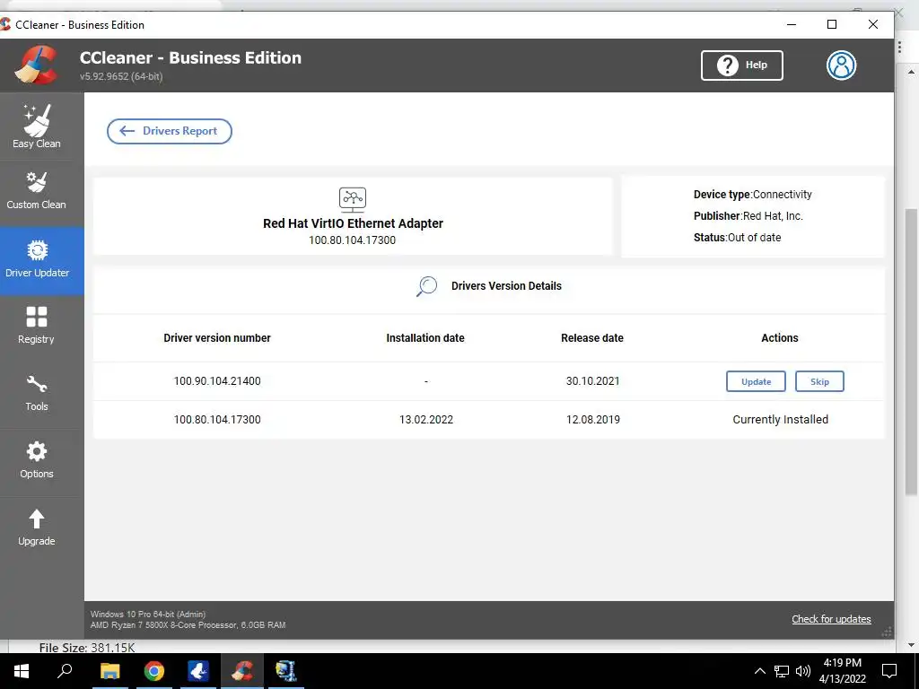Click the Currently Installed status text
Image resolution: width=919 pixels, height=689 pixels.
pyautogui.click(x=780, y=420)
